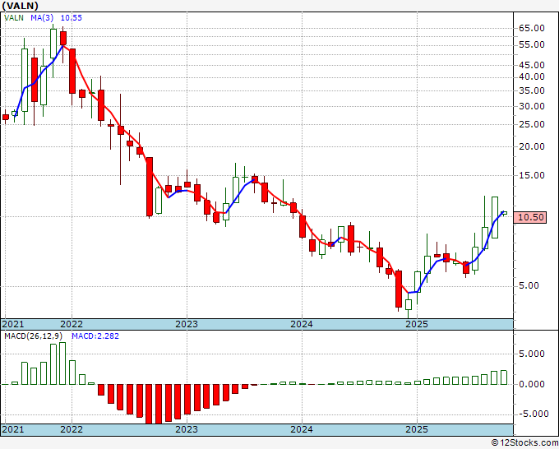
Task: Click 2022 on the price chart timeline
Action: [x=72, y=324]
